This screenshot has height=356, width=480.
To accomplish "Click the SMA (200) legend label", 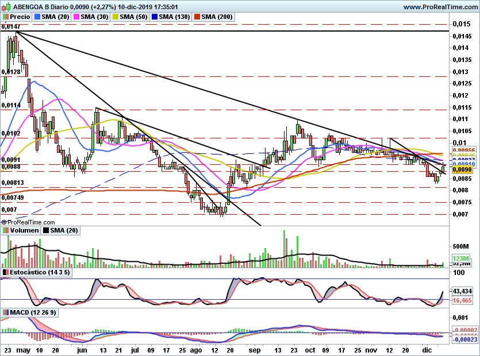I will click(217, 17).
